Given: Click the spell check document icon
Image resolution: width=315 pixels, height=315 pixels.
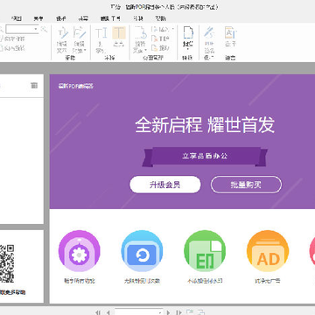Looking at the screenshot, I should [230, 32].
